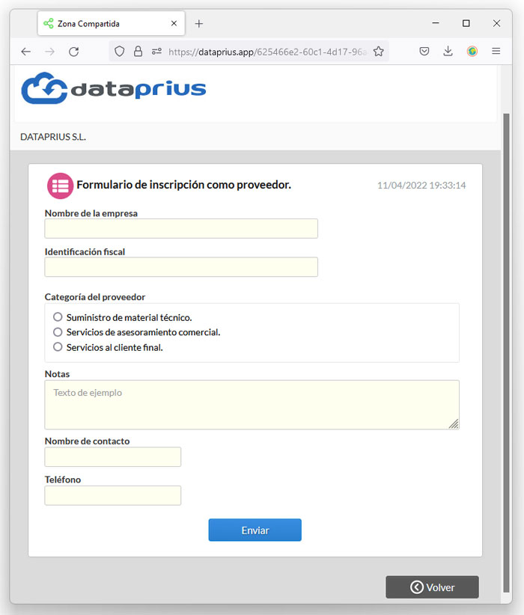Viewport: 524px width, 615px height.
Task: Click the padlock site security icon
Action: tap(138, 52)
